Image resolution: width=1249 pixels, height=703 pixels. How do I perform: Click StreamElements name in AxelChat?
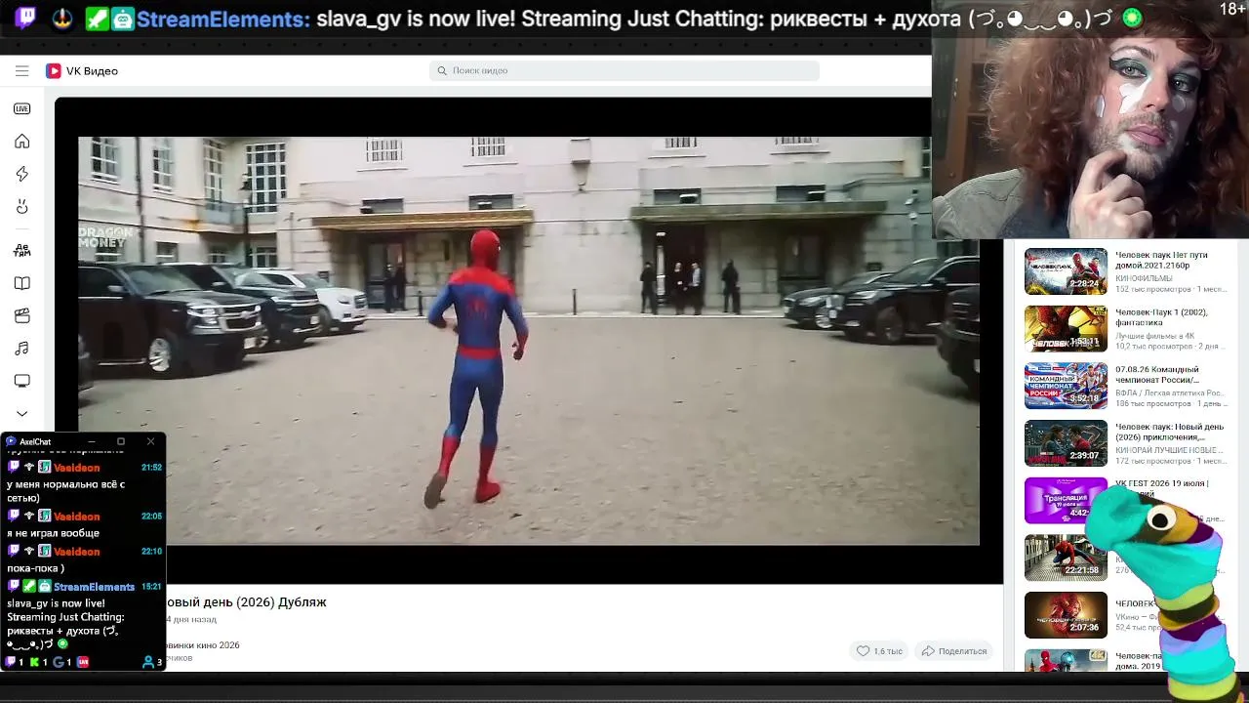(94, 587)
